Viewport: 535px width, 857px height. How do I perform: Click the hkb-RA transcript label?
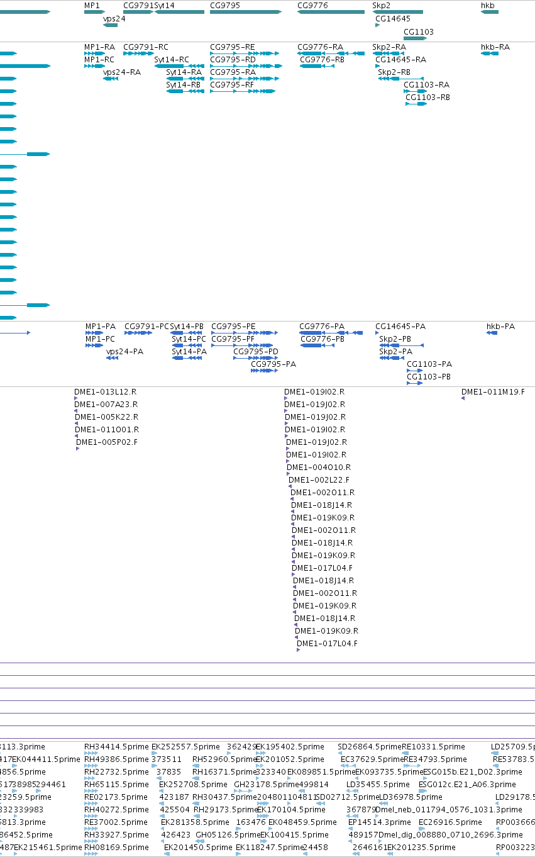[495, 47]
